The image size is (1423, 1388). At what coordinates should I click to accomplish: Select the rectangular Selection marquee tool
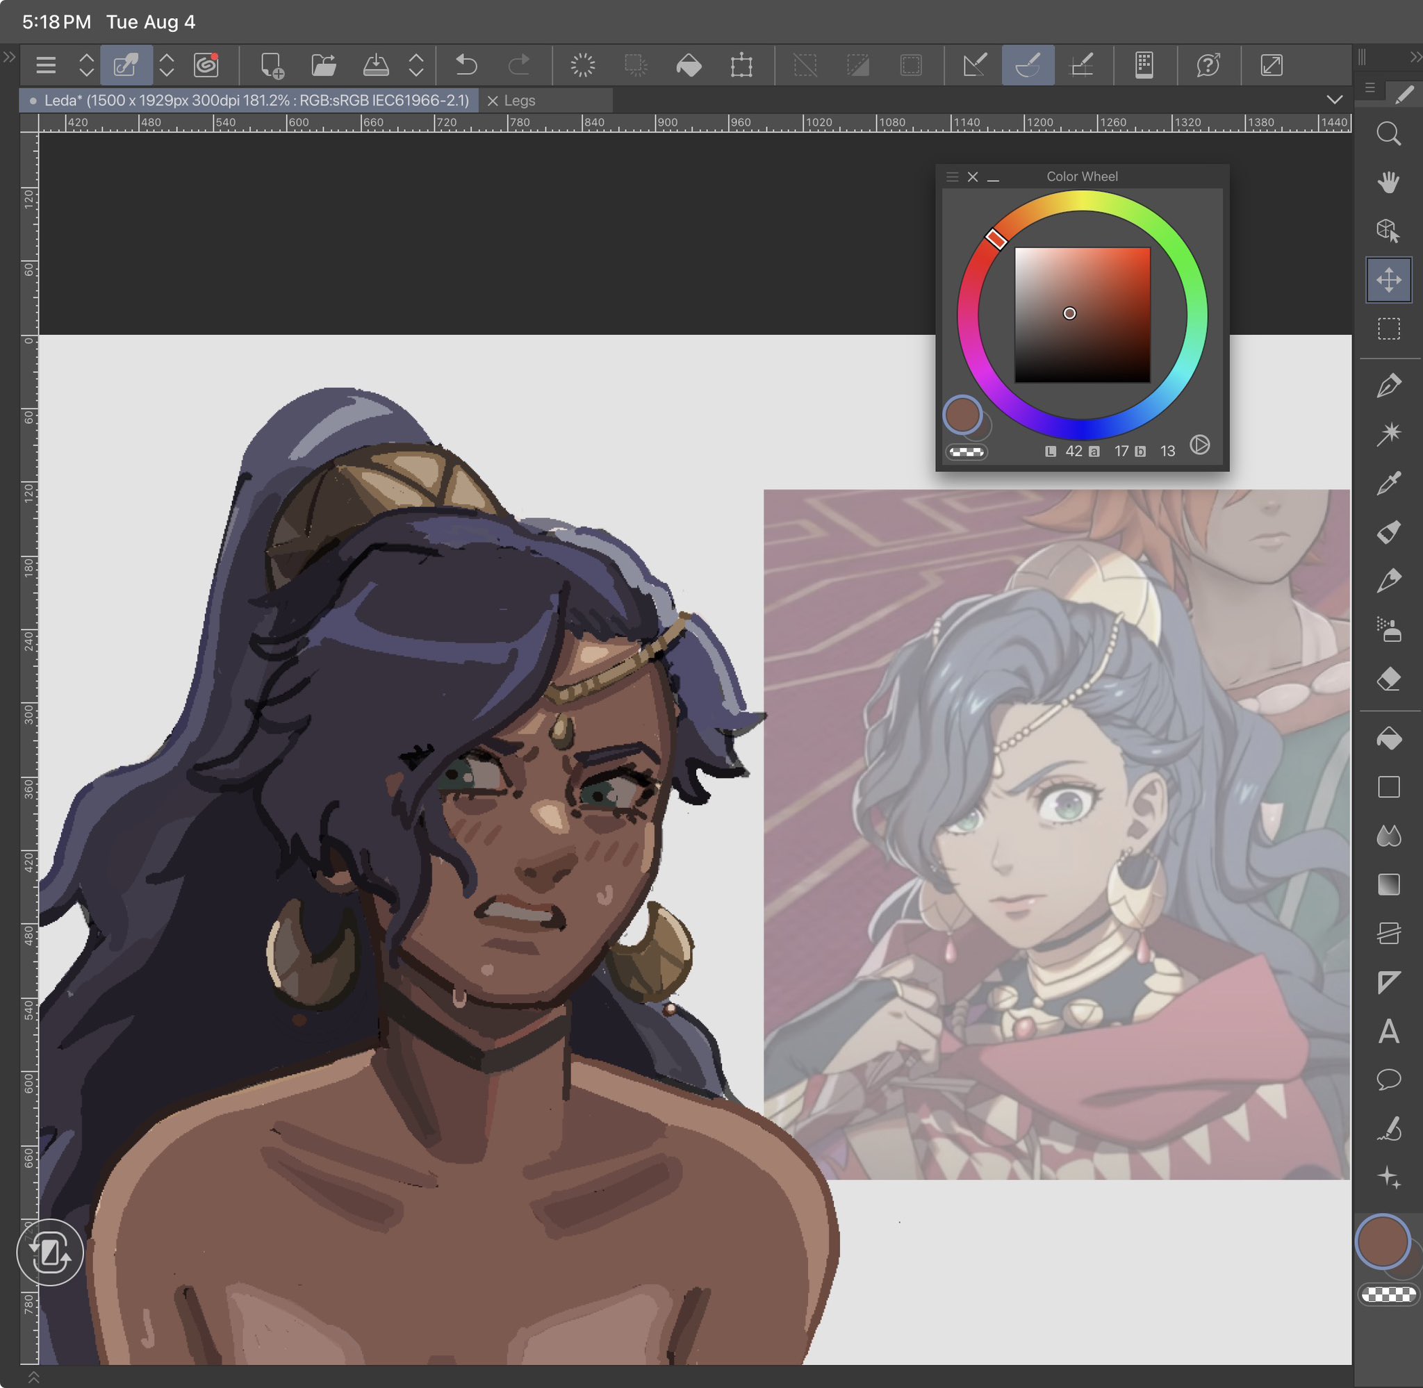pos(1389,329)
